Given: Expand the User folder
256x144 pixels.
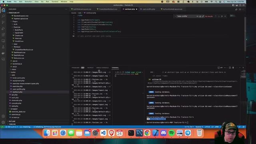Looking at the screenshot, I should (x=16, y=44).
